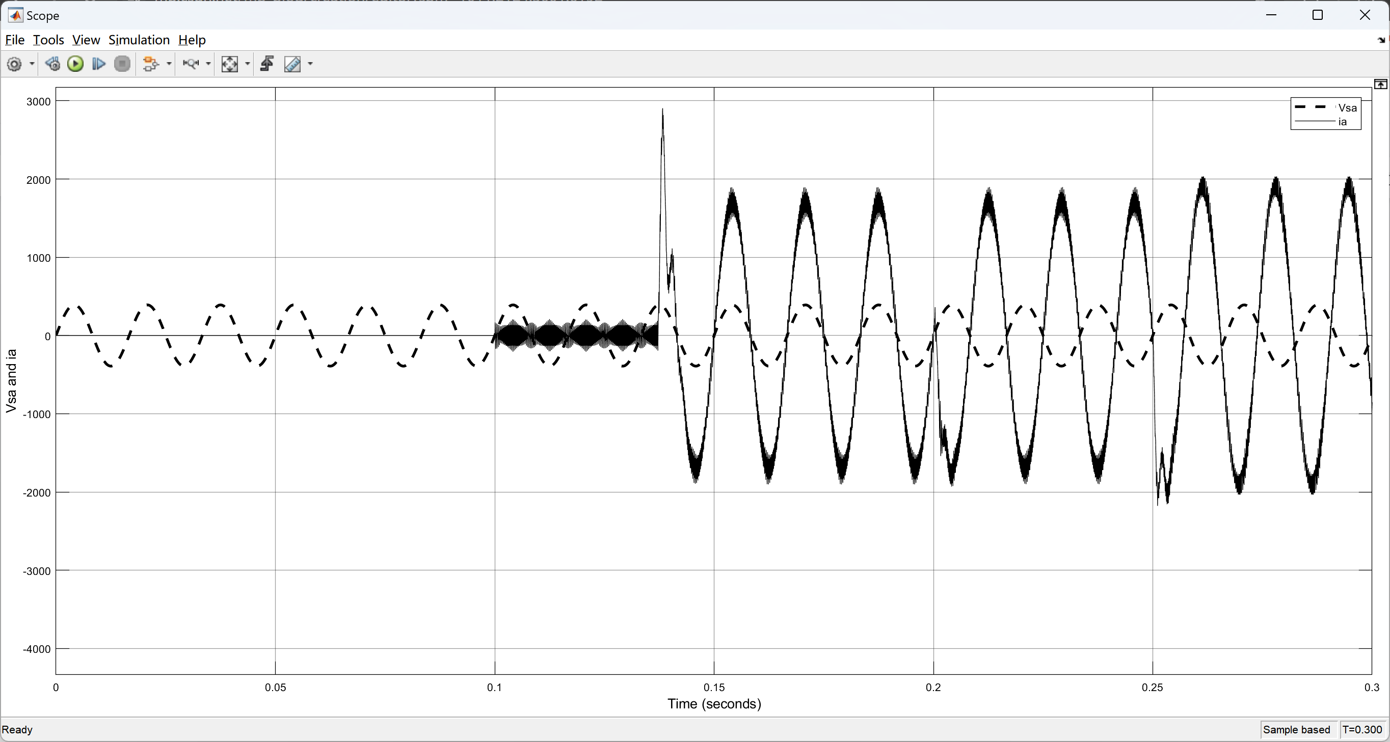Click the maximize axes button at plot corner
The height and width of the screenshot is (742, 1390).
[1380, 84]
